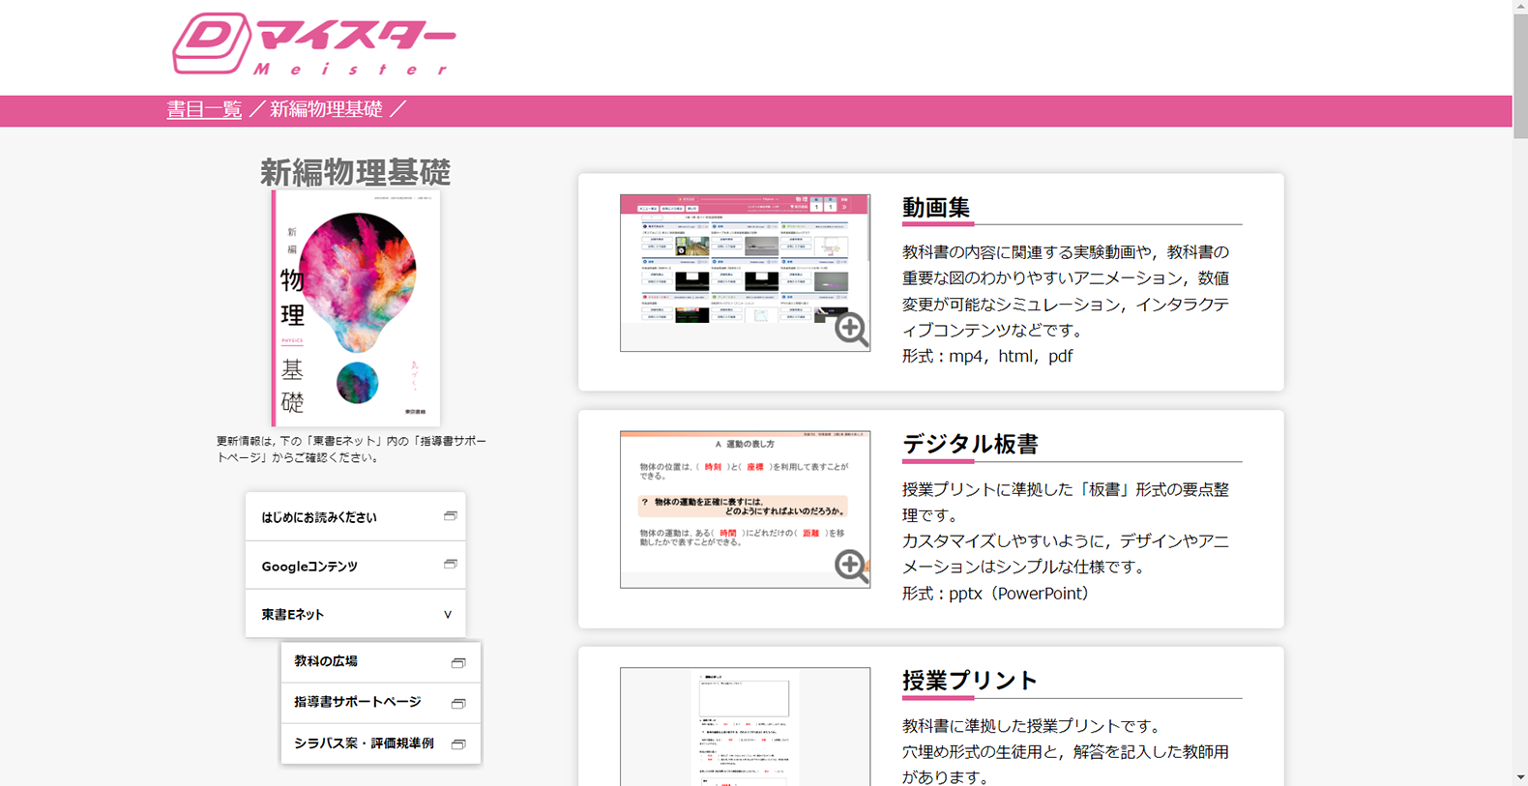Viewport: 1528px width, 786px height.
Task: Click the scrollbar down arrow
Action: [x=1520, y=777]
